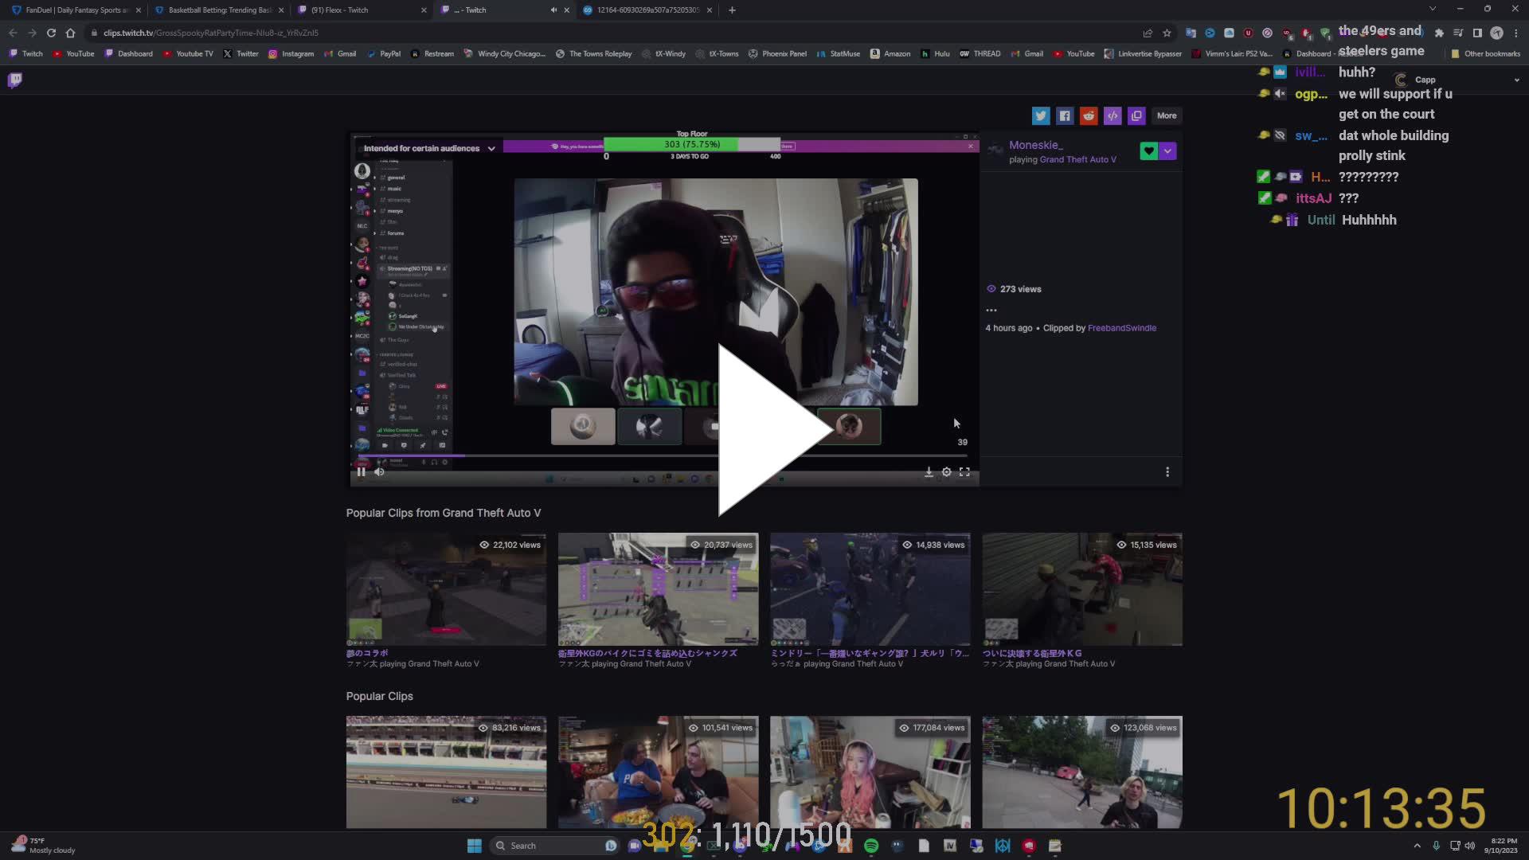This screenshot has height=860, width=1529.
Task: Open the player quality settings gear
Action: (x=947, y=471)
